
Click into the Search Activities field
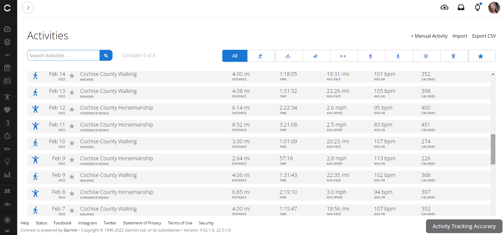pyautogui.click(x=64, y=55)
